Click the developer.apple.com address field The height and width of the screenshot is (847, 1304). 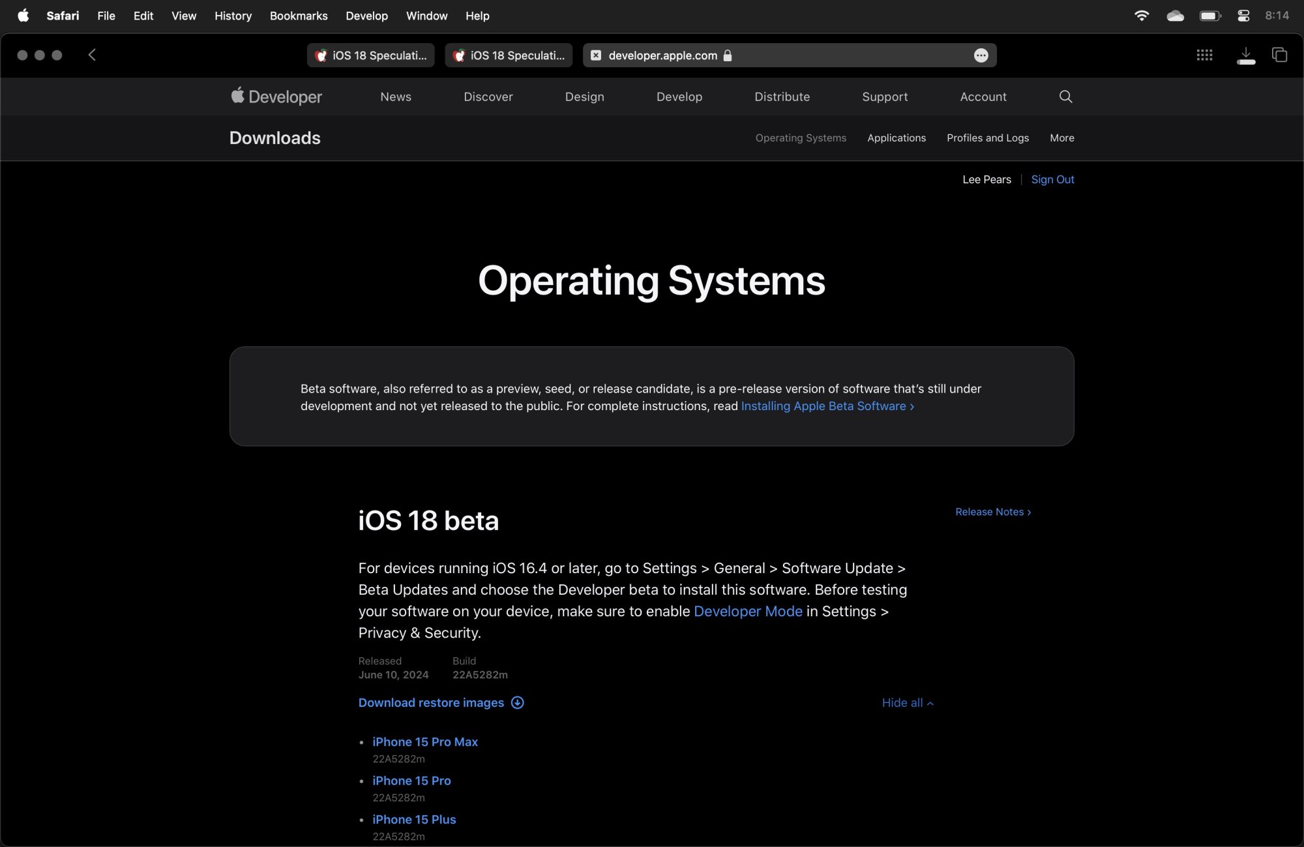pos(790,55)
